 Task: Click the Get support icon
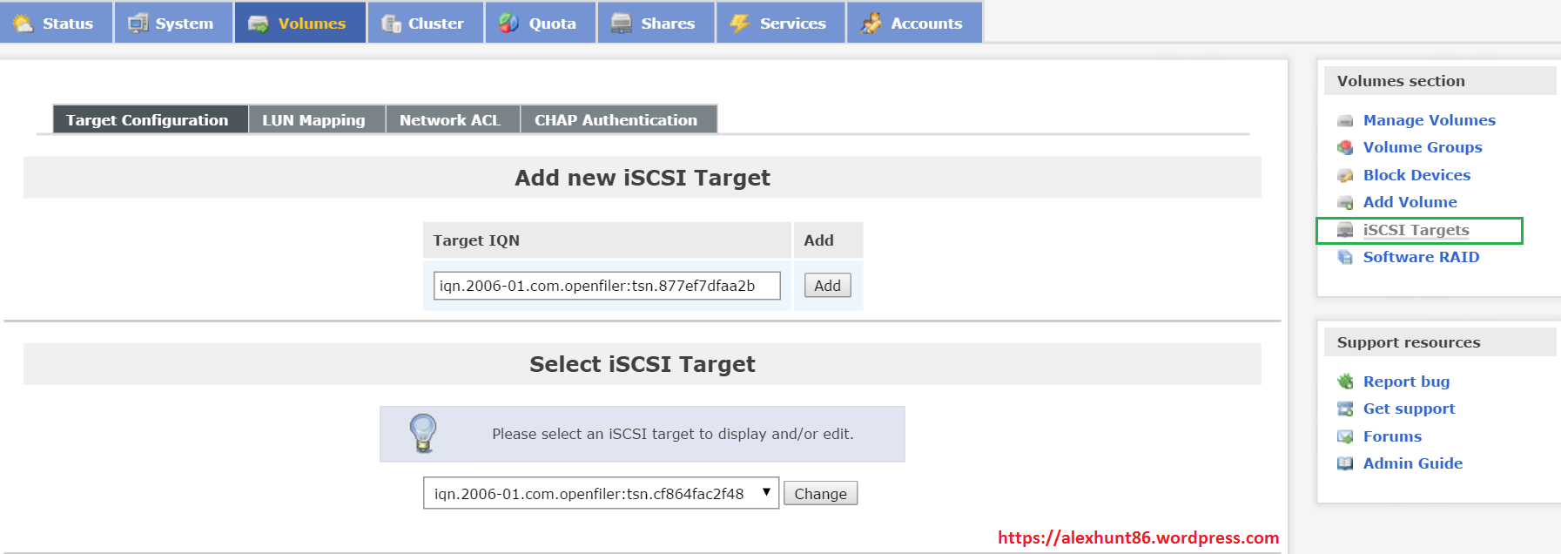[1345, 409]
